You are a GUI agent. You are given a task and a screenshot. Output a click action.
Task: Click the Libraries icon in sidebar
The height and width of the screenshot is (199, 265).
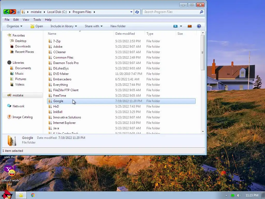(9, 63)
